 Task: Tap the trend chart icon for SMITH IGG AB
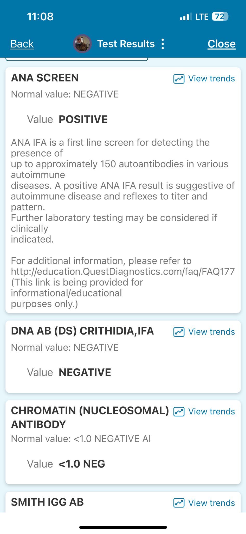pyautogui.click(x=179, y=503)
